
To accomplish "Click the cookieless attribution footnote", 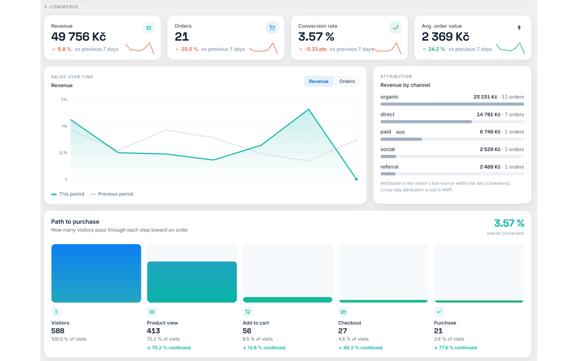I will [446, 187].
